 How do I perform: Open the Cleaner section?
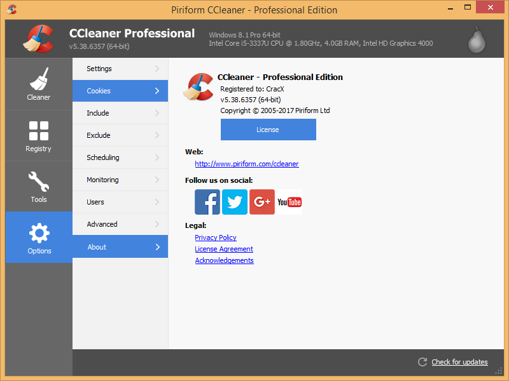coord(39,84)
